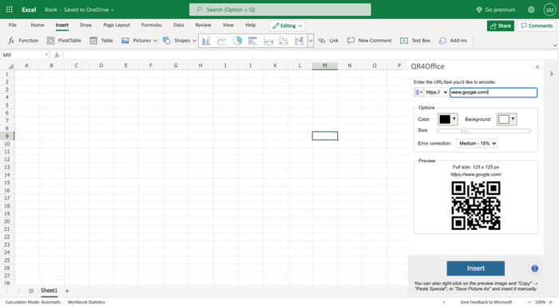The image size is (559, 306).
Task: Zoom in with the plus icon
Action: pos(550,302)
